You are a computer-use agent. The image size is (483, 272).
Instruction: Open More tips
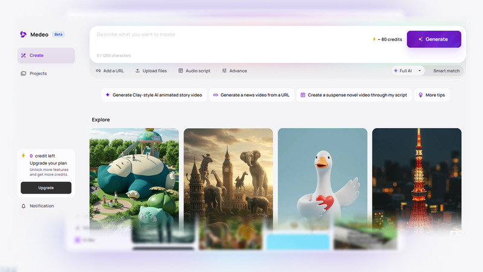point(432,95)
